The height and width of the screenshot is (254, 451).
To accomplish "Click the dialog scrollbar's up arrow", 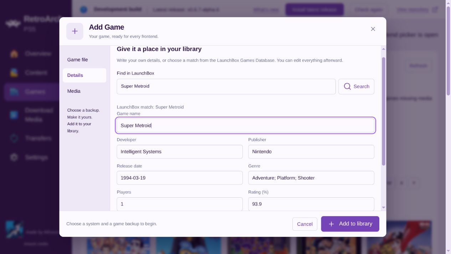I will 384,49.
